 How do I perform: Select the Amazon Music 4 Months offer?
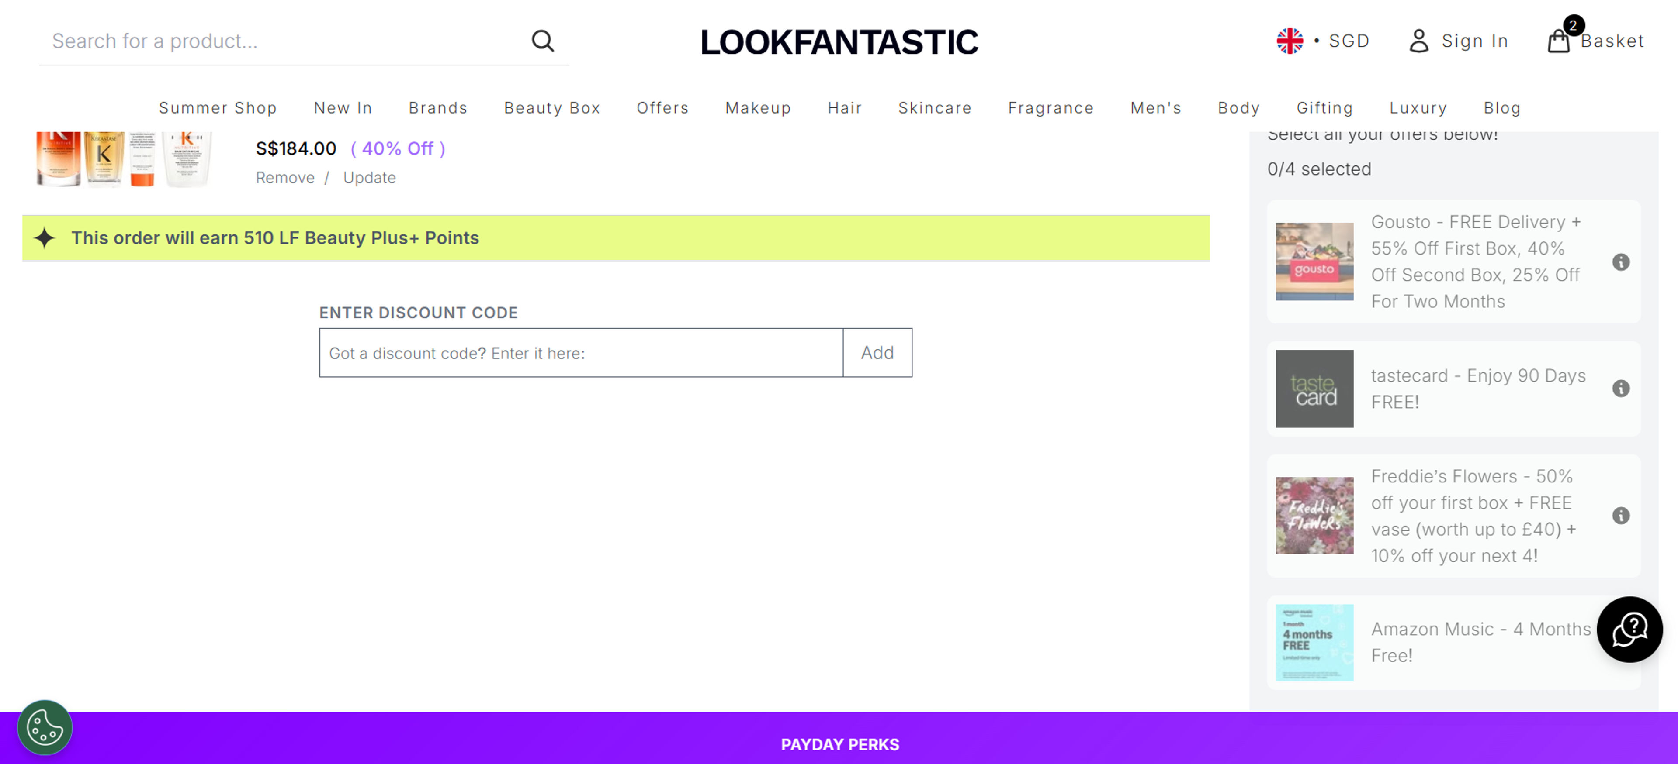[1453, 642]
